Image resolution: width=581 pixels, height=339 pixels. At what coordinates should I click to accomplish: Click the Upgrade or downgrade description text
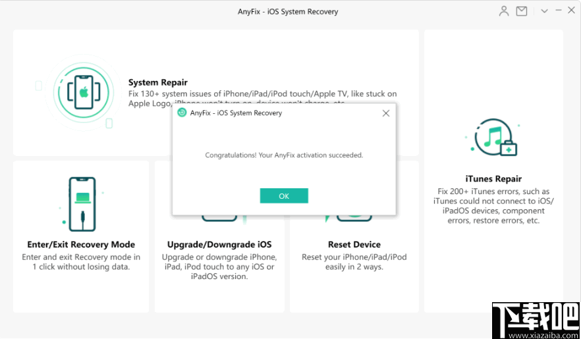click(x=219, y=267)
